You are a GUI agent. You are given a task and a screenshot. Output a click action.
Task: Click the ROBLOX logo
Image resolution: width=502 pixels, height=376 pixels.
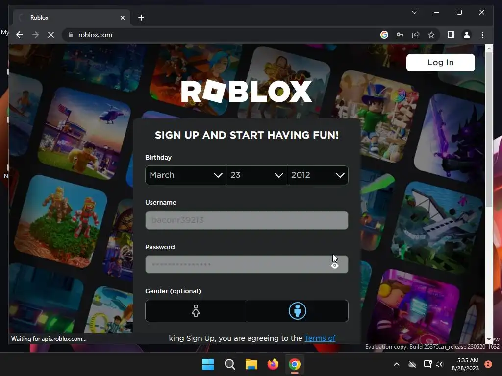click(x=247, y=92)
